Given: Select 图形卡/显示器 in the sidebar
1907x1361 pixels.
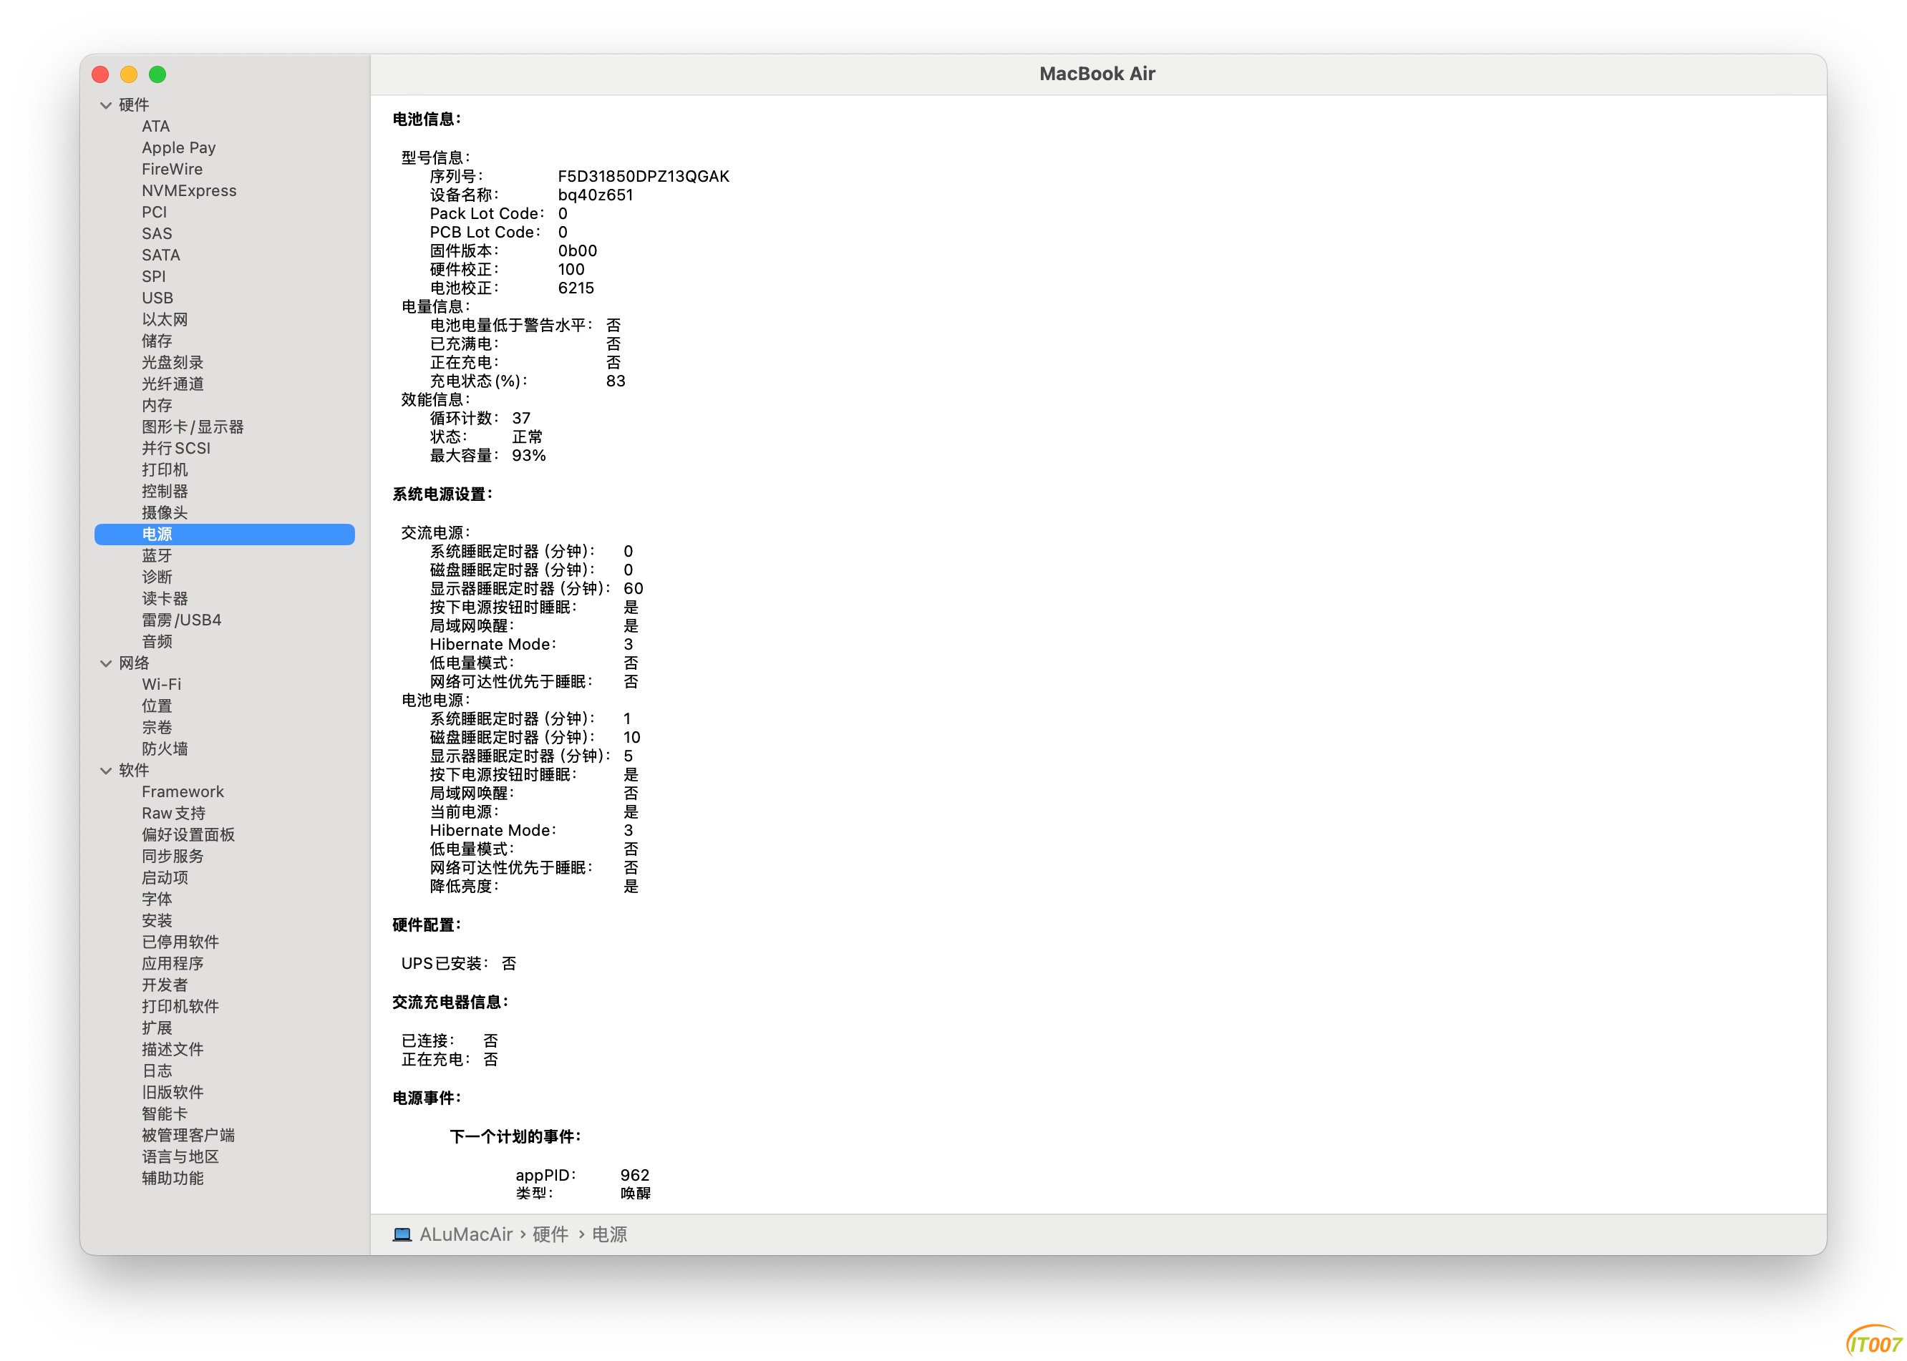Looking at the screenshot, I should [x=193, y=426].
